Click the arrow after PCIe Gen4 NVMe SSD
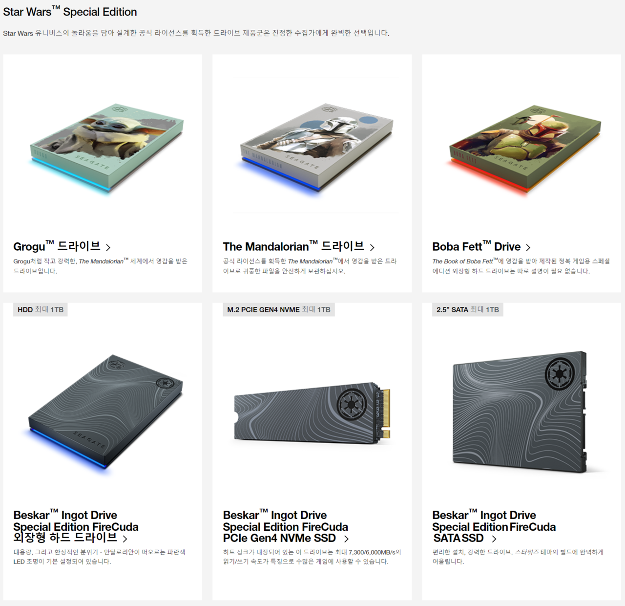 point(347,539)
